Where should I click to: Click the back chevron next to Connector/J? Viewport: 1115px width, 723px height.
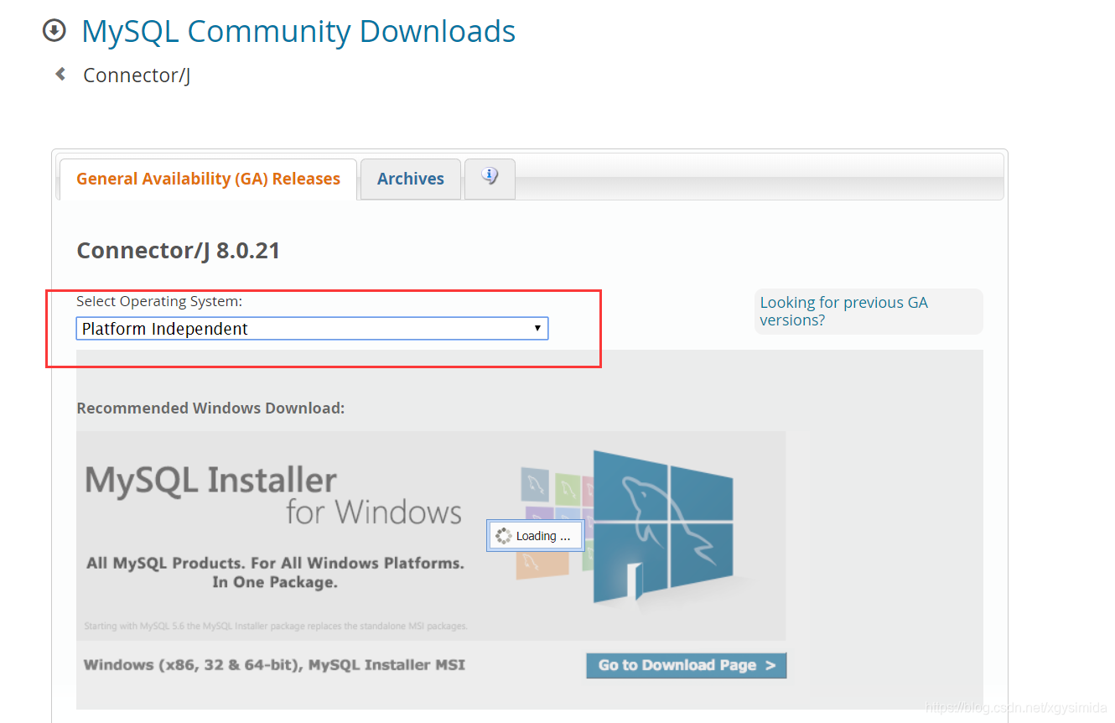coord(59,74)
